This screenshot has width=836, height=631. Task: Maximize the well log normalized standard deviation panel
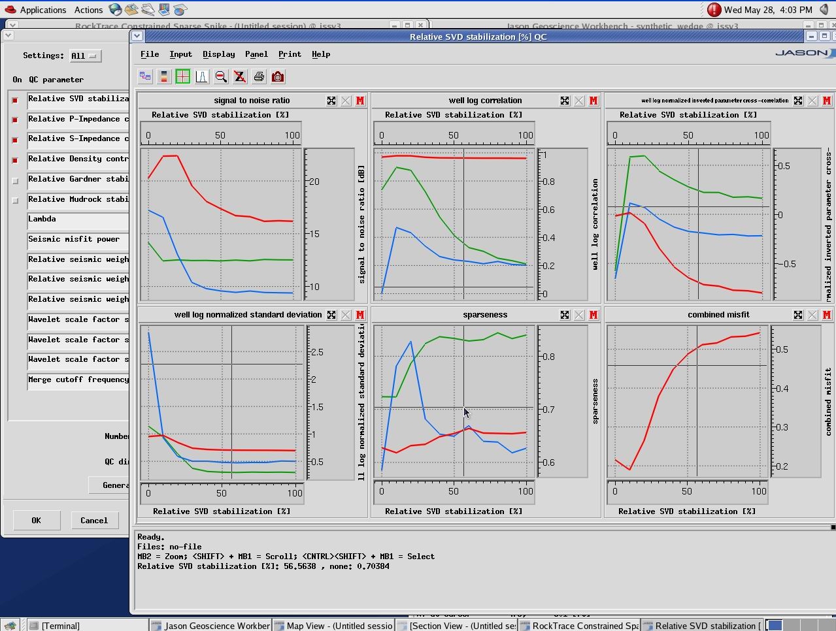pos(331,315)
